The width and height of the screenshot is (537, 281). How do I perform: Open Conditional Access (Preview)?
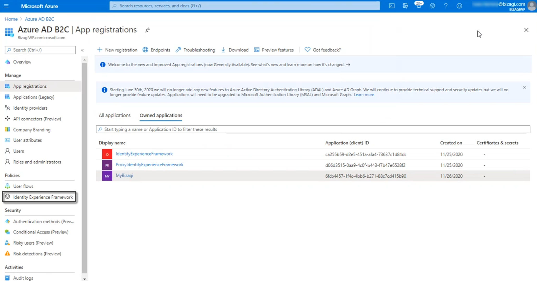(40, 232)
